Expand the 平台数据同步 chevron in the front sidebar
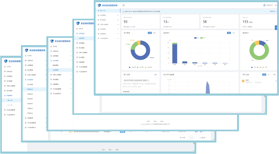The width and height of the screenshot is (279, 154). click(118, 38)
